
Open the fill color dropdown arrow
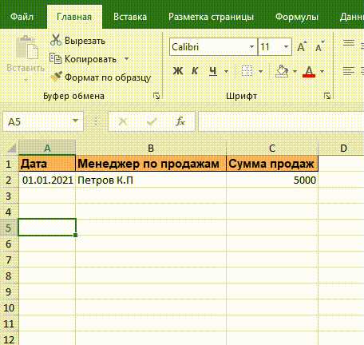(295, 71)
